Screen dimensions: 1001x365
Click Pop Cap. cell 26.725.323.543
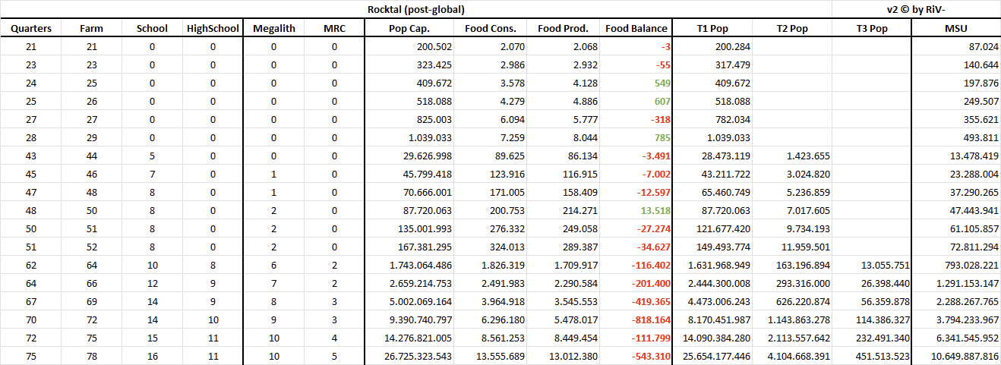click(412, 357)
